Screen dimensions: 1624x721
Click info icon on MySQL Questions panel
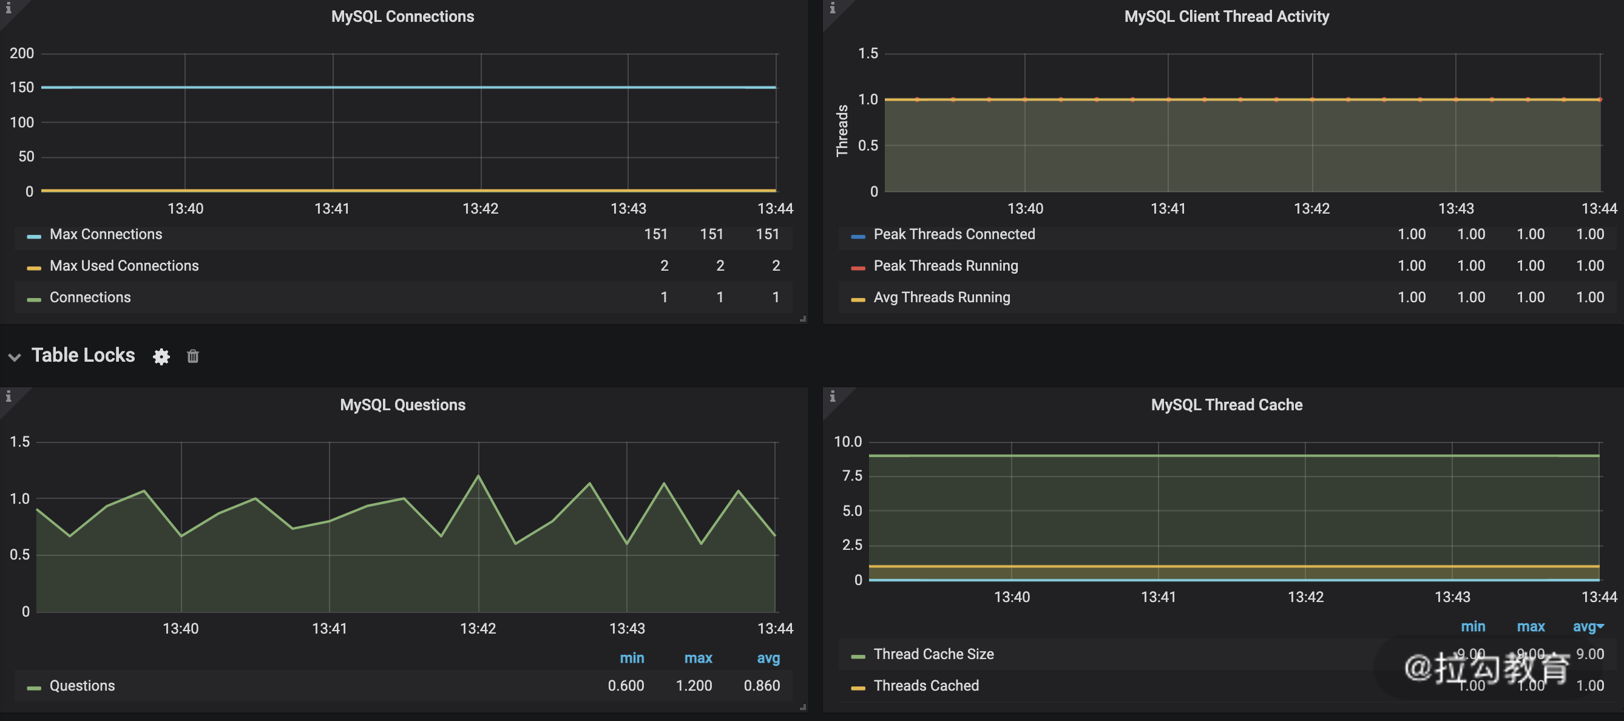pos(8,396)
